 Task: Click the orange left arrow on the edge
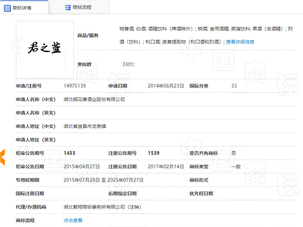coord(2,157)
